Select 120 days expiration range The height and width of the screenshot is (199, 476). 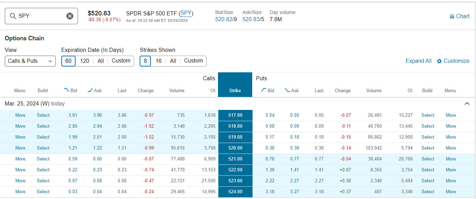tap(85, 61)
